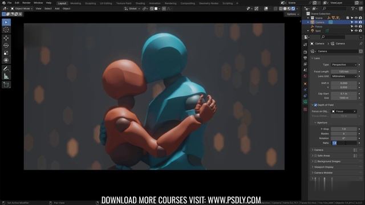The image size is (365, 205).
Task: Open the viewport Object menu
Action: (66, 9)
